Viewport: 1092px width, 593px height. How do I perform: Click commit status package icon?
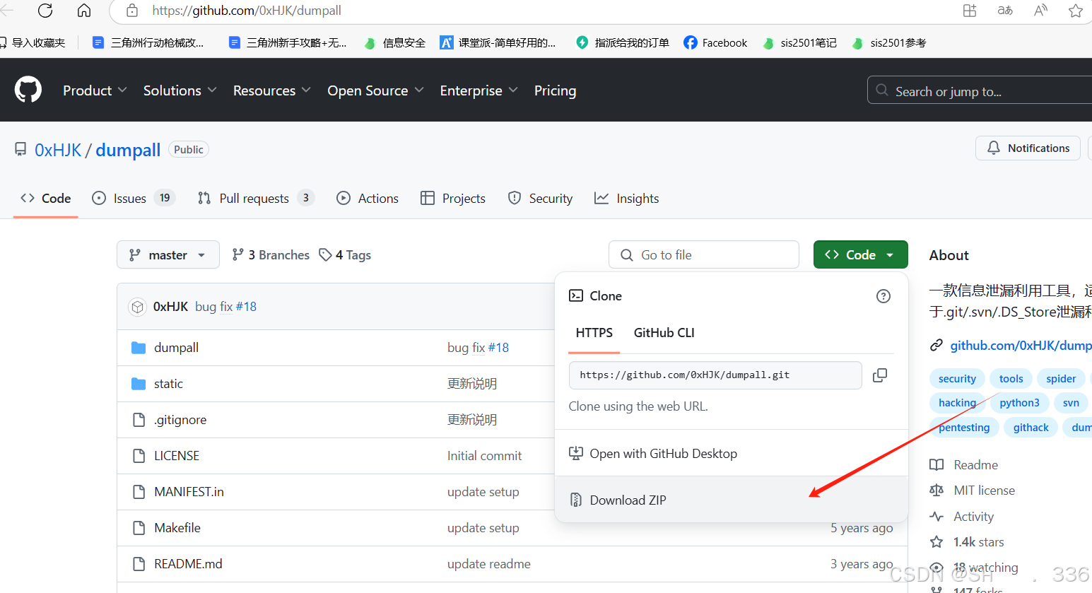click(x=138, y=307)
